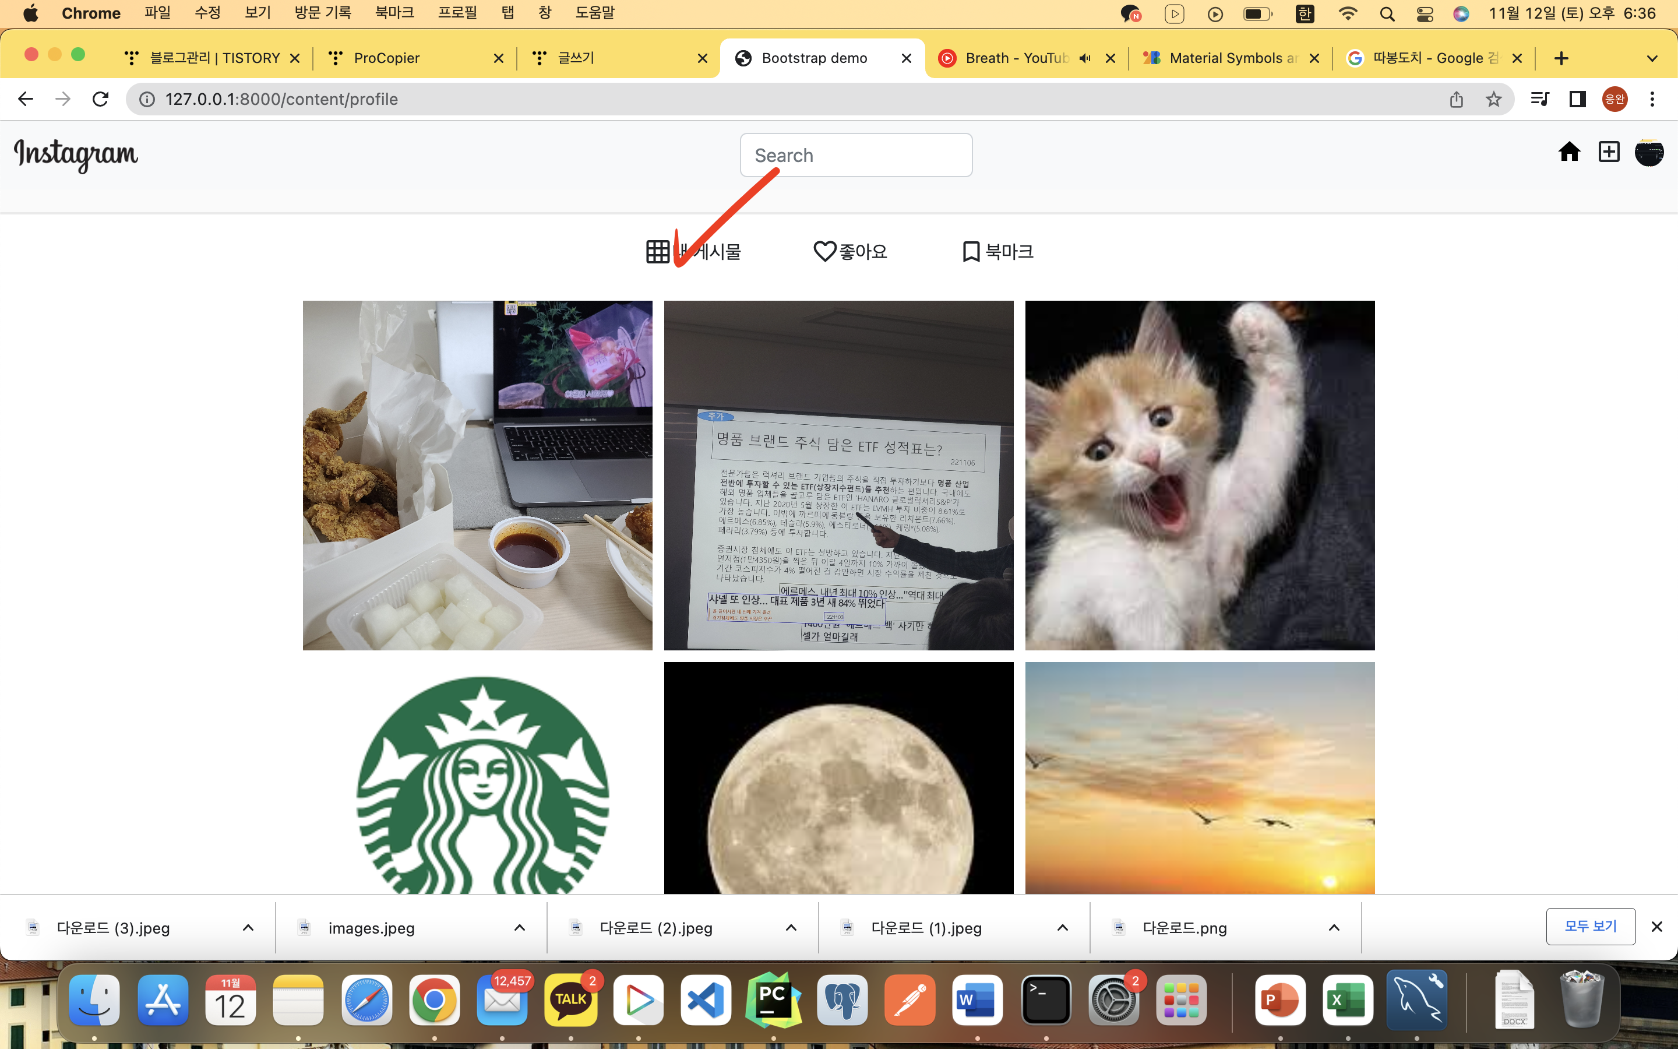
Task: Mute the Breath YouTube tab audio icon
Action: [1086, 58]
